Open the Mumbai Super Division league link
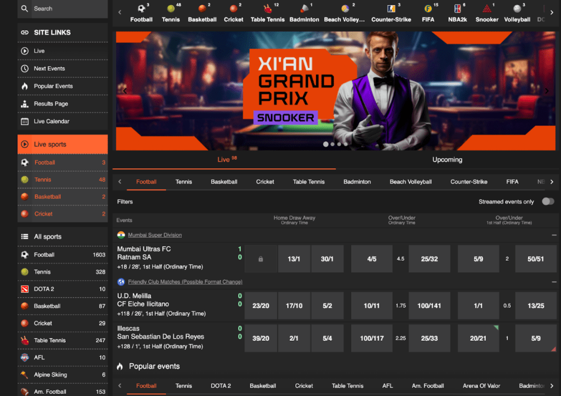Screen dimensions: 561x396 [x=154, y=235]
